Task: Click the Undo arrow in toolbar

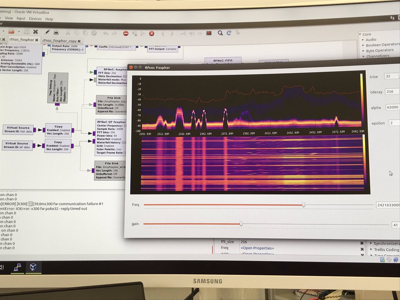Action: 105,33
